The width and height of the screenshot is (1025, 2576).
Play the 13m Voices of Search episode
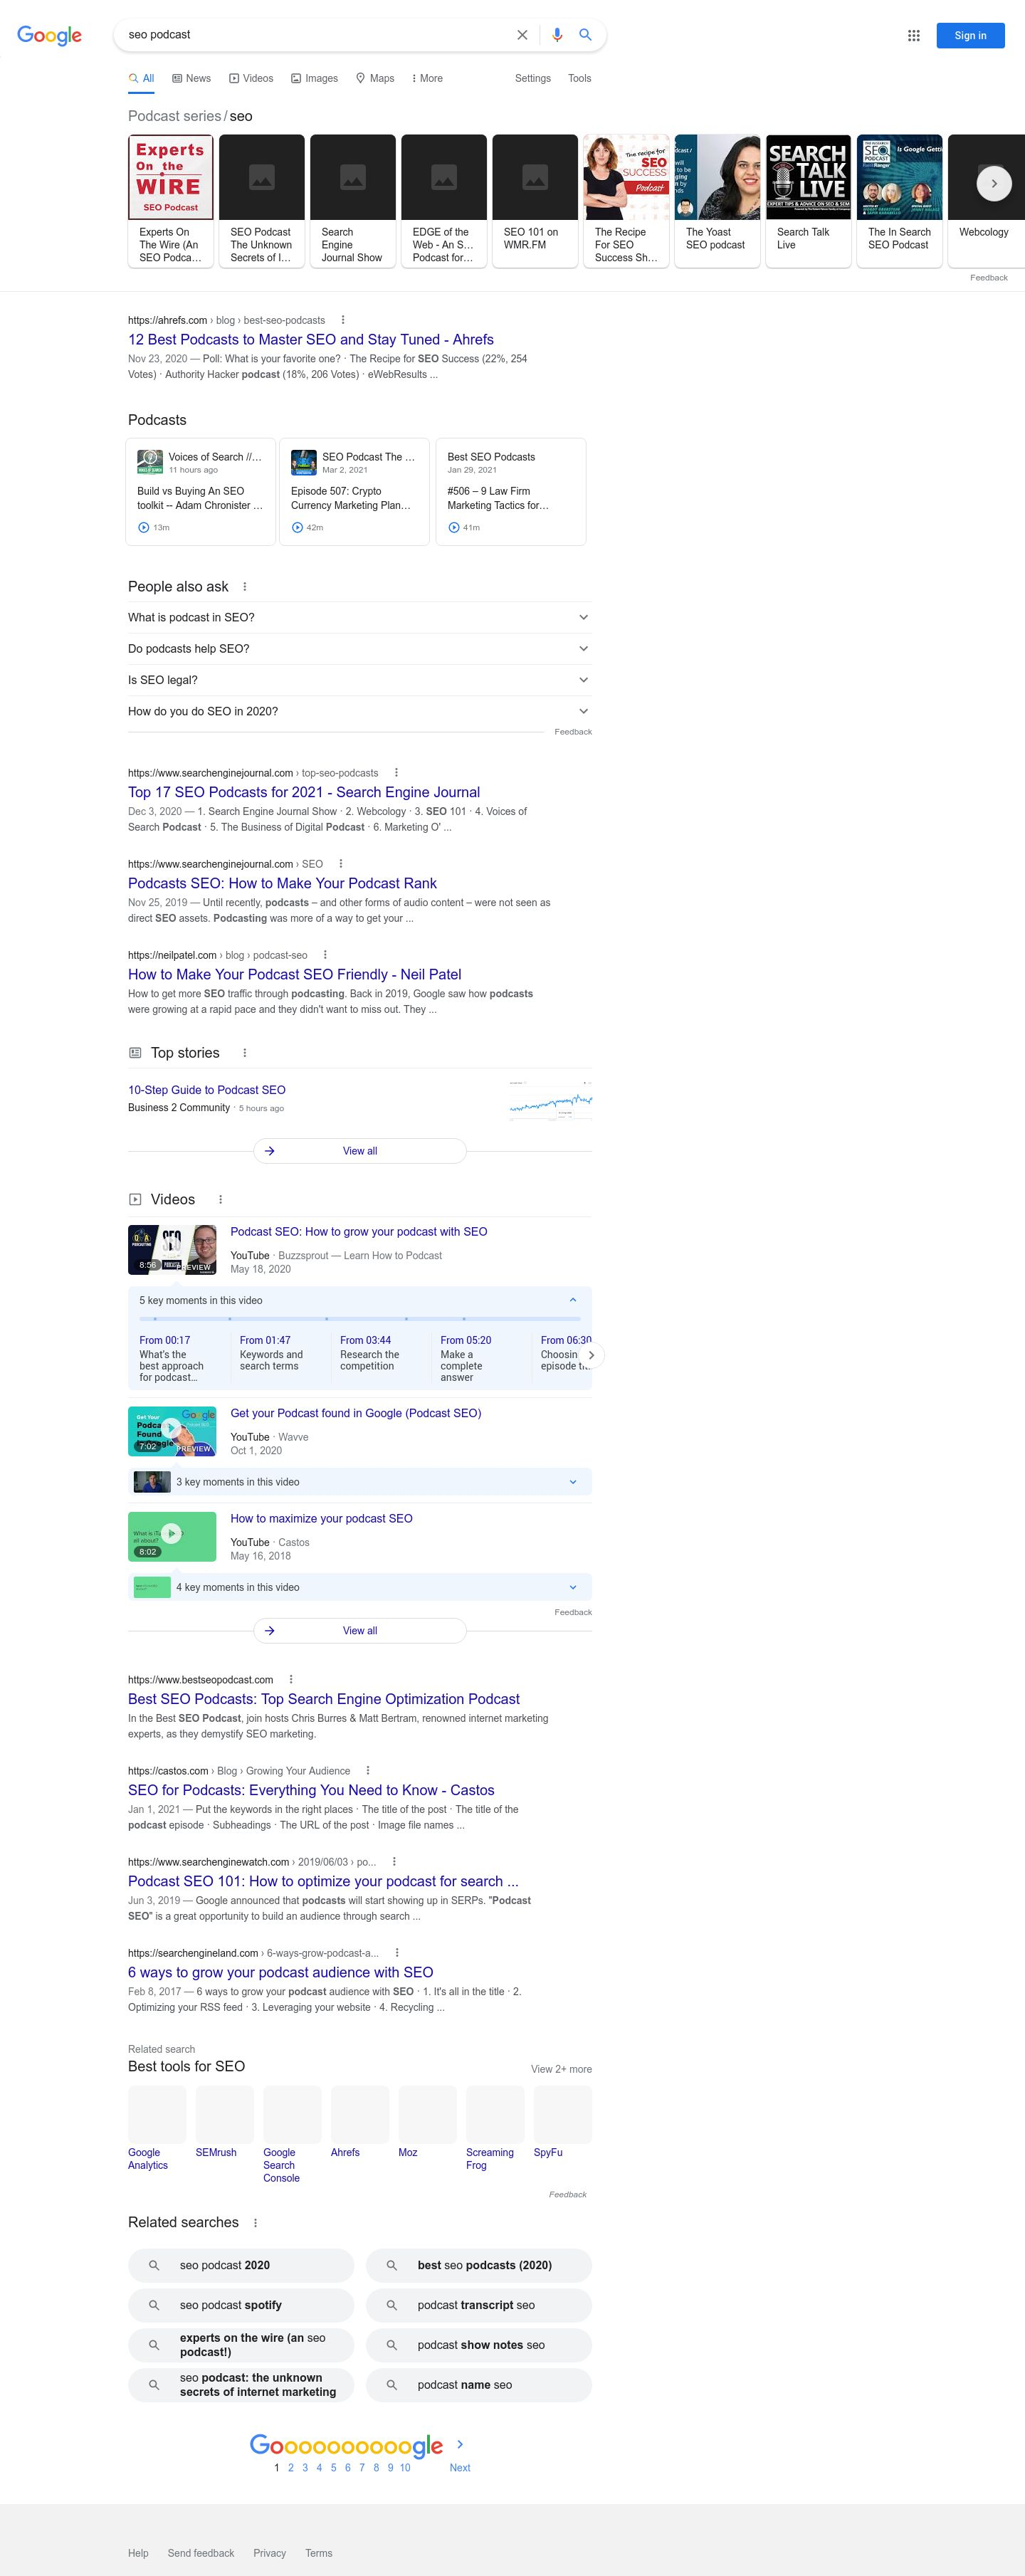tap(144, 527)
